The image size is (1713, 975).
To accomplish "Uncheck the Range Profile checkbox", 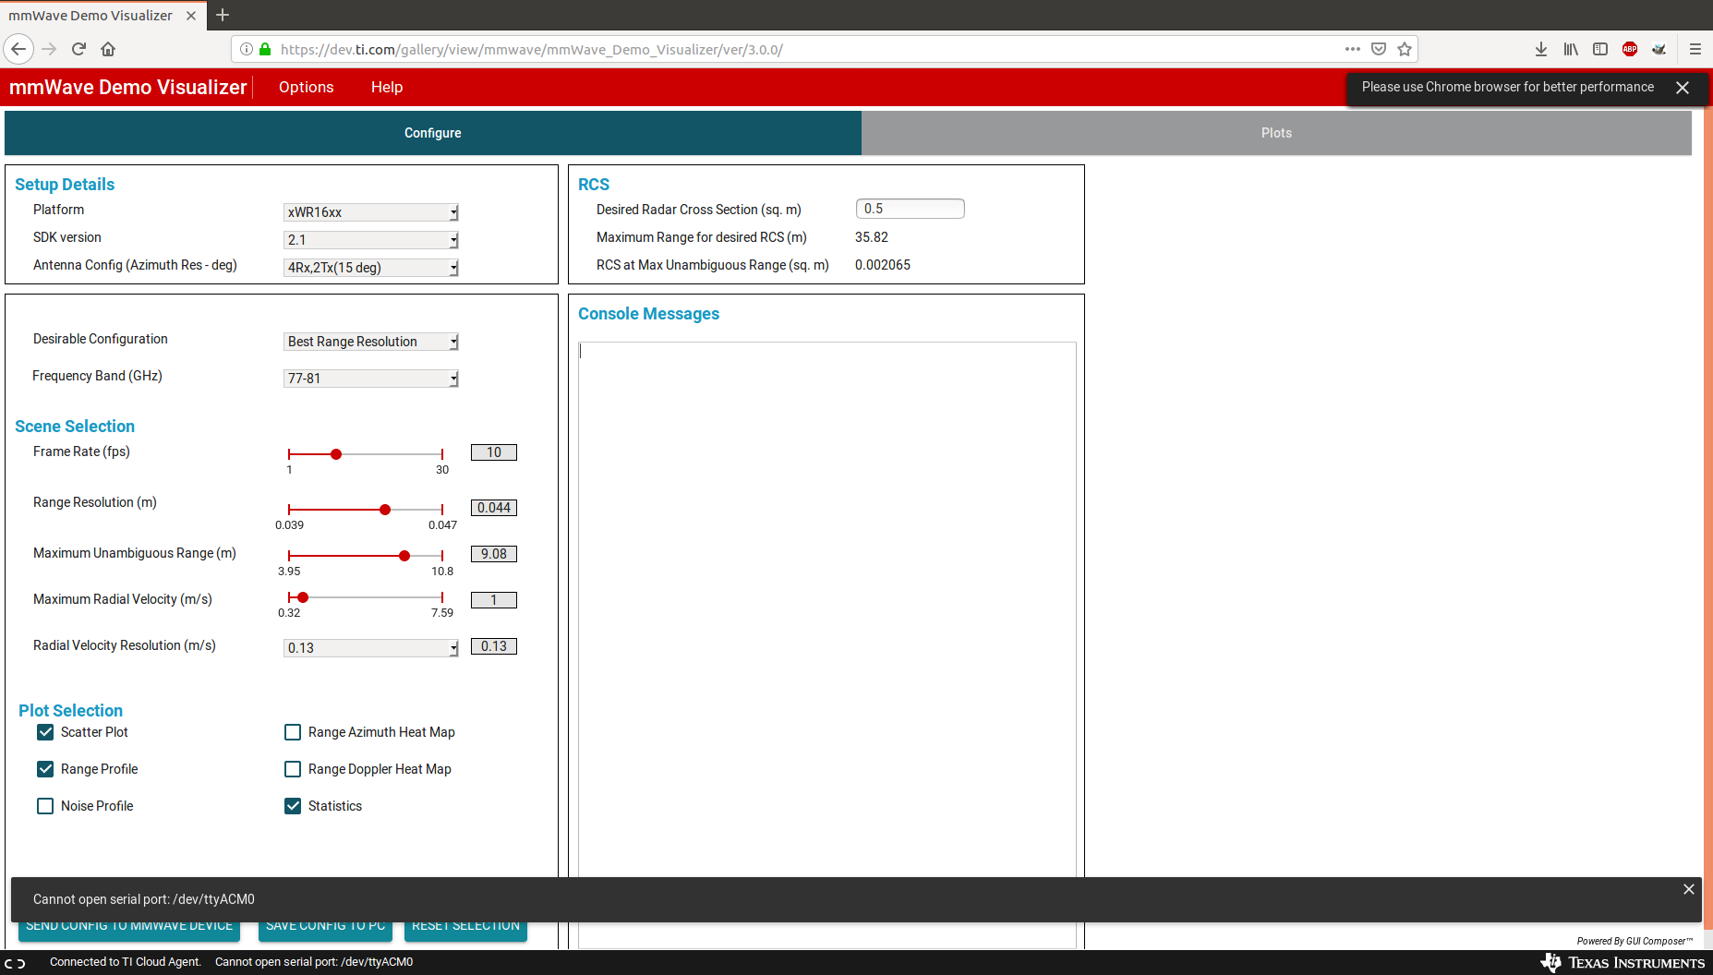I will coord(45,769).
